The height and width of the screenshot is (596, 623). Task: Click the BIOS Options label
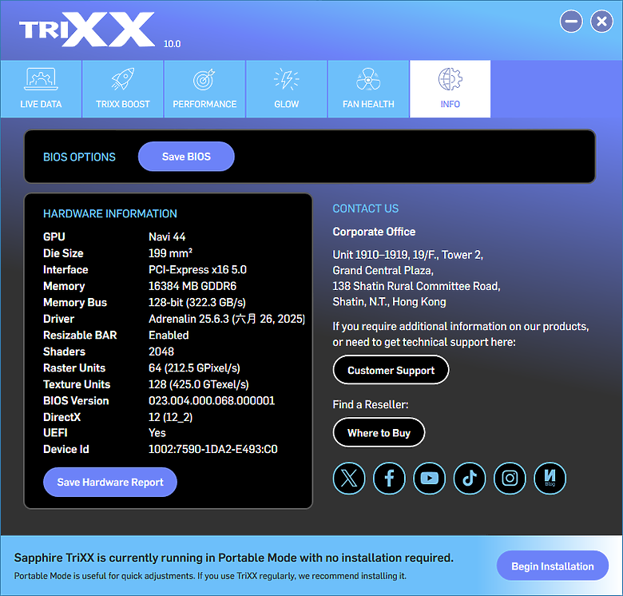click(79, 157)
